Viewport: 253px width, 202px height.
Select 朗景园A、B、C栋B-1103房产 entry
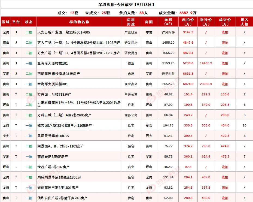click(x=61, y=146)
